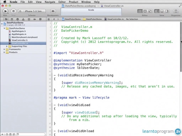Select ViewController.m in navigator
The height and width of the screenshot is (136, 182).
[23, 43]
